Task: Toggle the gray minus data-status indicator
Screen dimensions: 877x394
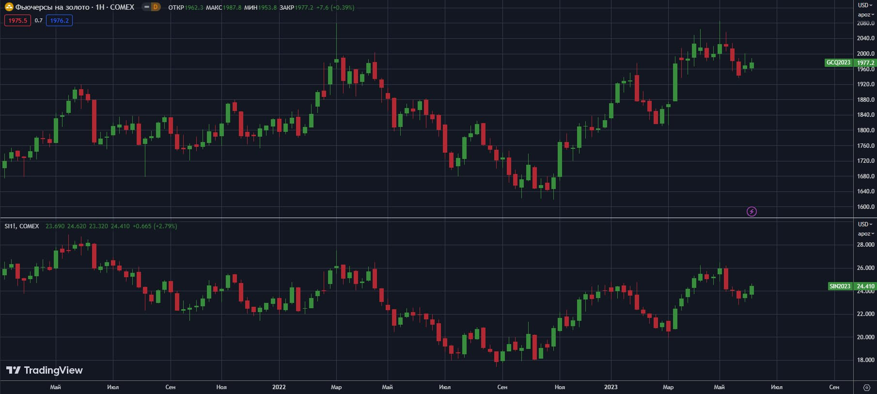Action: tap(146, 7)
